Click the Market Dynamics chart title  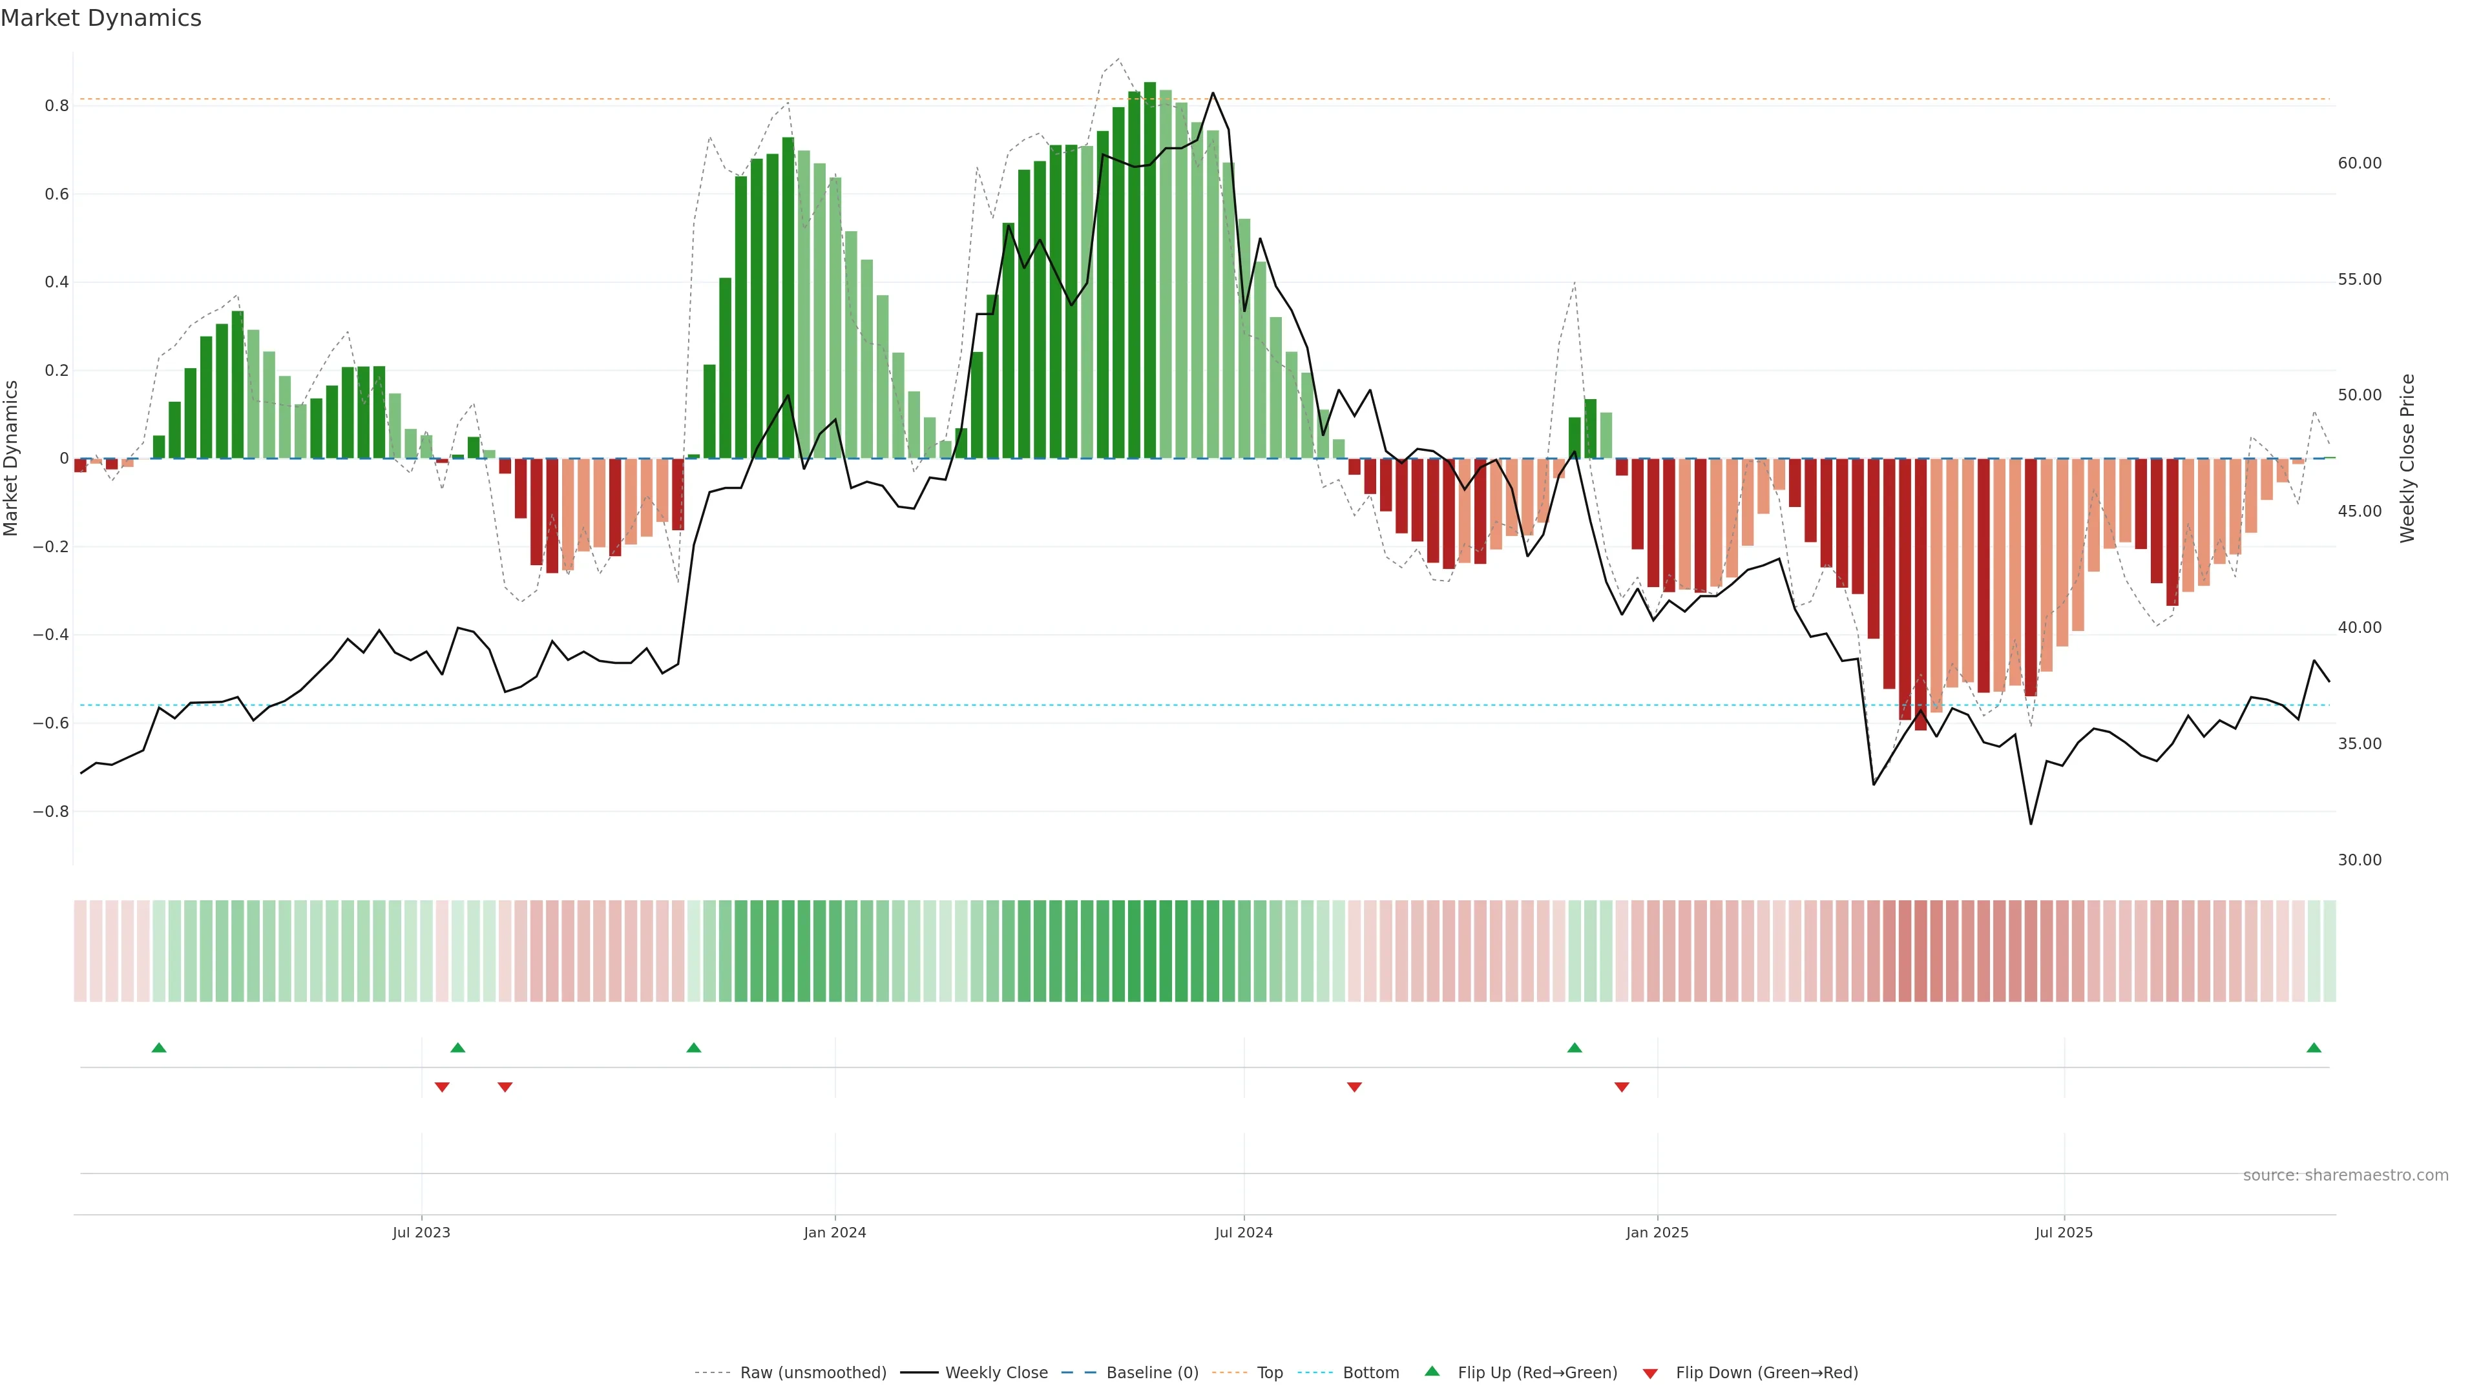[101, 18]
